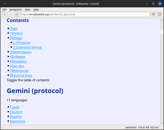The width and height of the screenshot is (164, 130).
Task: Go to the 8External links link
Action: tap(21, 75)
